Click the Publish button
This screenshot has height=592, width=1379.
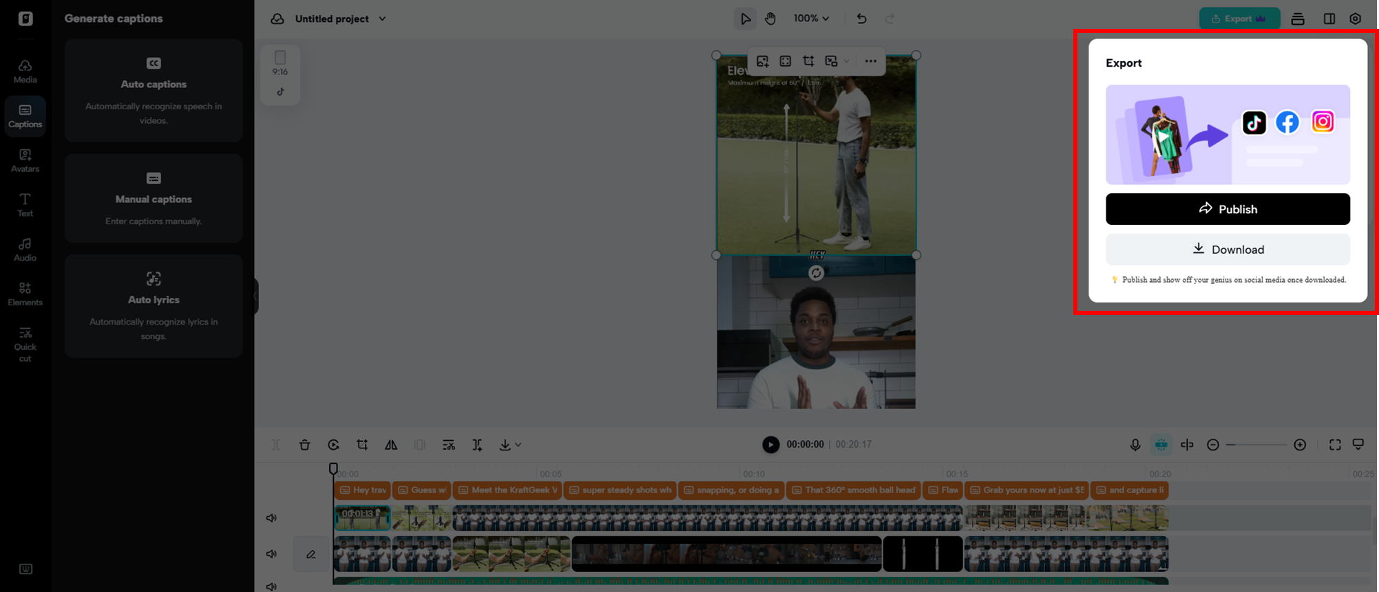1228,209
